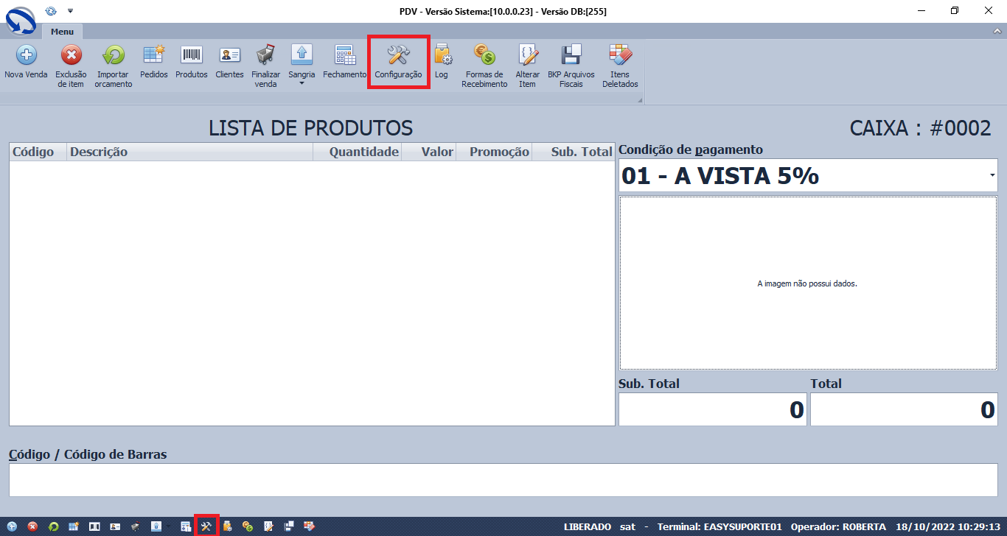Click the Promoção column header
The height and width of the screenshot is (536, 1007).
tap(494, 152)
